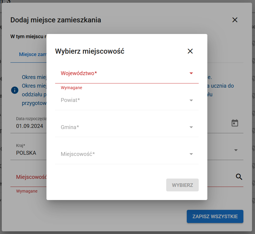Screen dimensions: 255x234
Task: Close the Wybierz miejscowość popup
Action: pyautogui.click(x=190, y=51)
